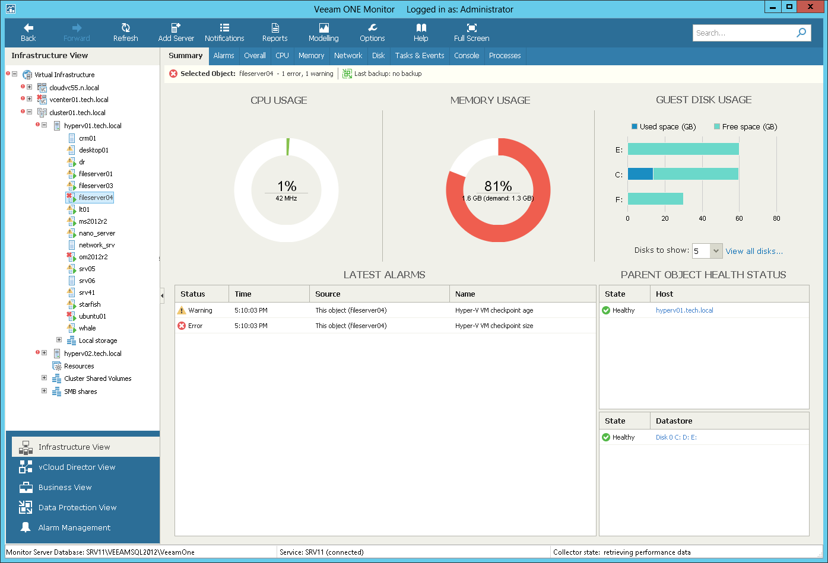The height and width of the screenshot is (563, 828).
Task: Select the Infrastructure View icon in bottom pane
Action: click(26, 447)
